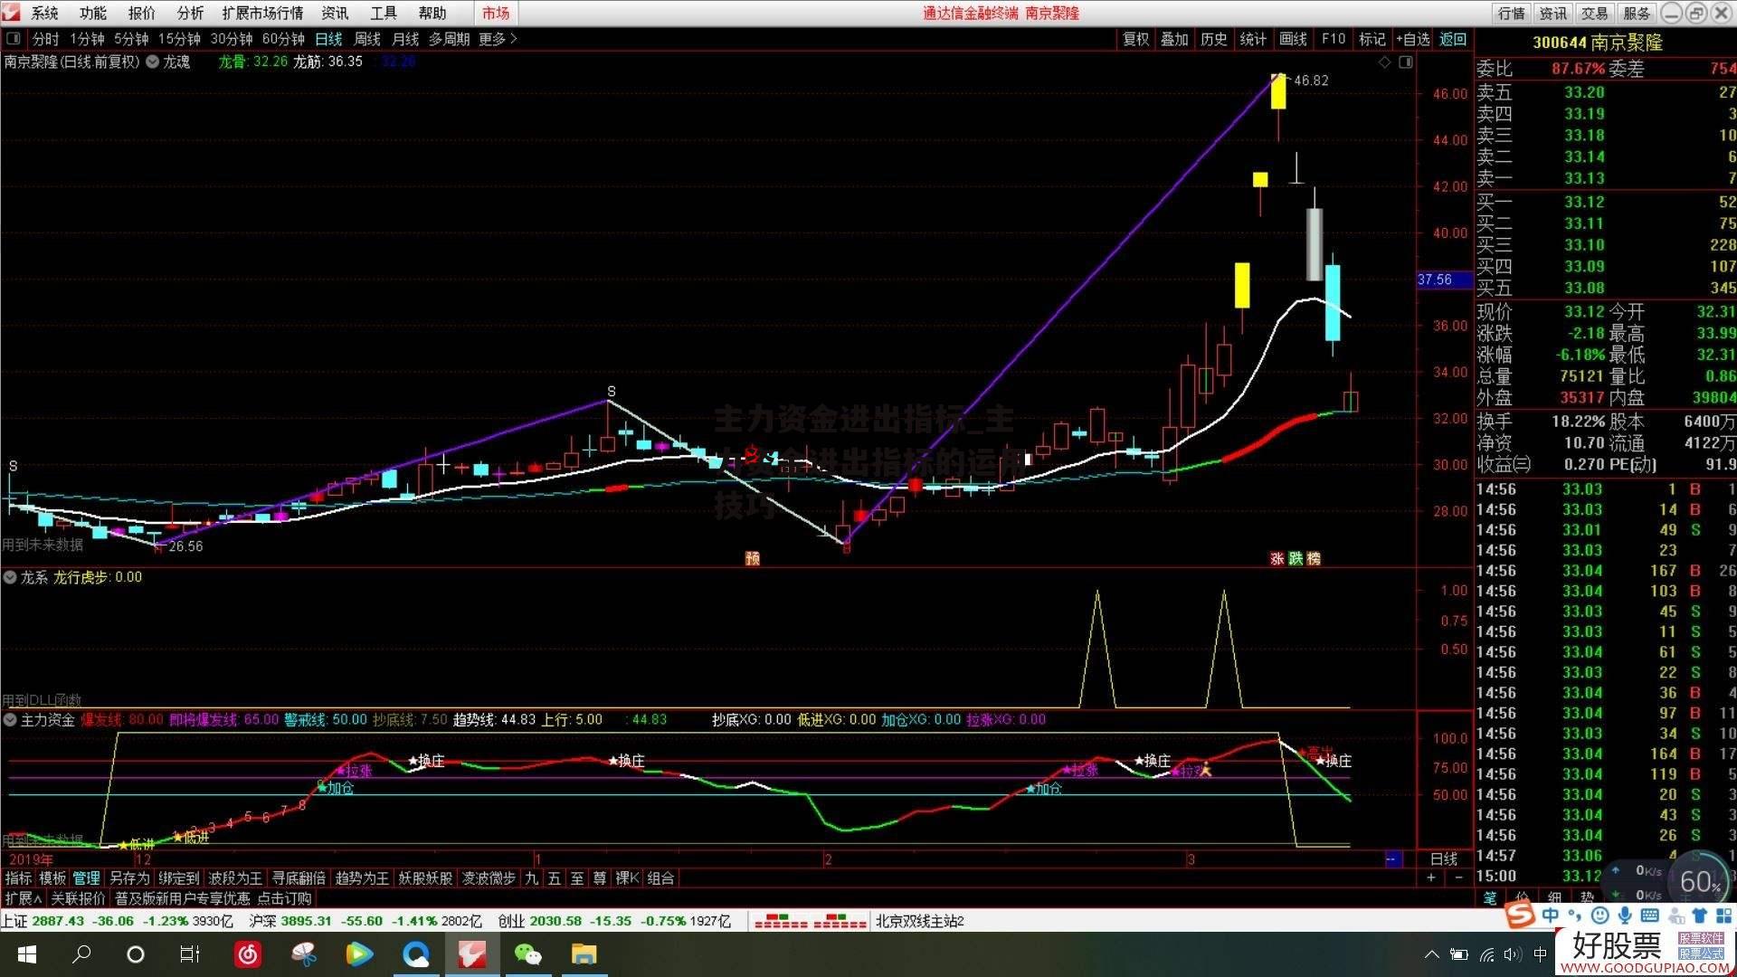Viewport: 1737px width, 977px height.
Task: Click minus button to remove sub-panel
Action: (1458, 877)
